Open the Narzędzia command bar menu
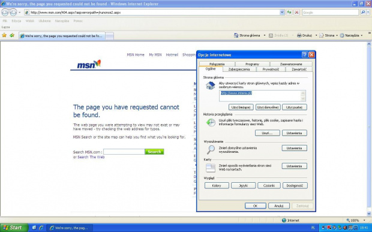This screenshot has width=372, height=232. click(x=351, y=35)
